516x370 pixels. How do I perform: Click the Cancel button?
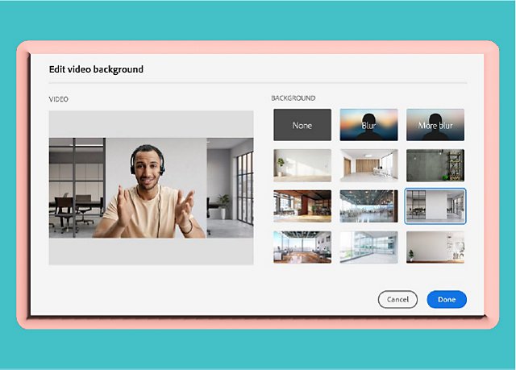click(397, 299)
